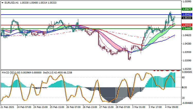Click the EURUSD,H1 chart title text
193x110 pixels.
coord(12,3)
